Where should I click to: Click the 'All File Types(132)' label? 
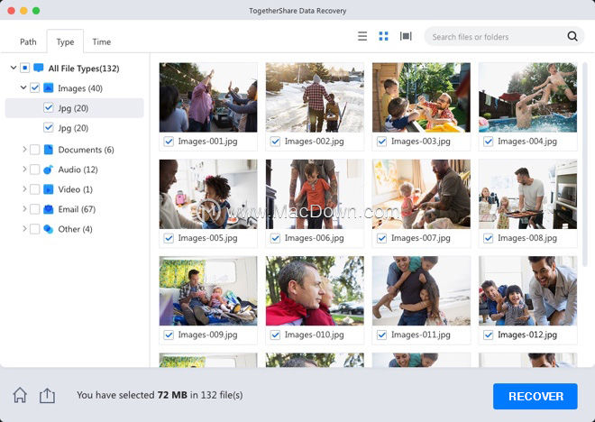pyautogui.click(x=84, y=69)
